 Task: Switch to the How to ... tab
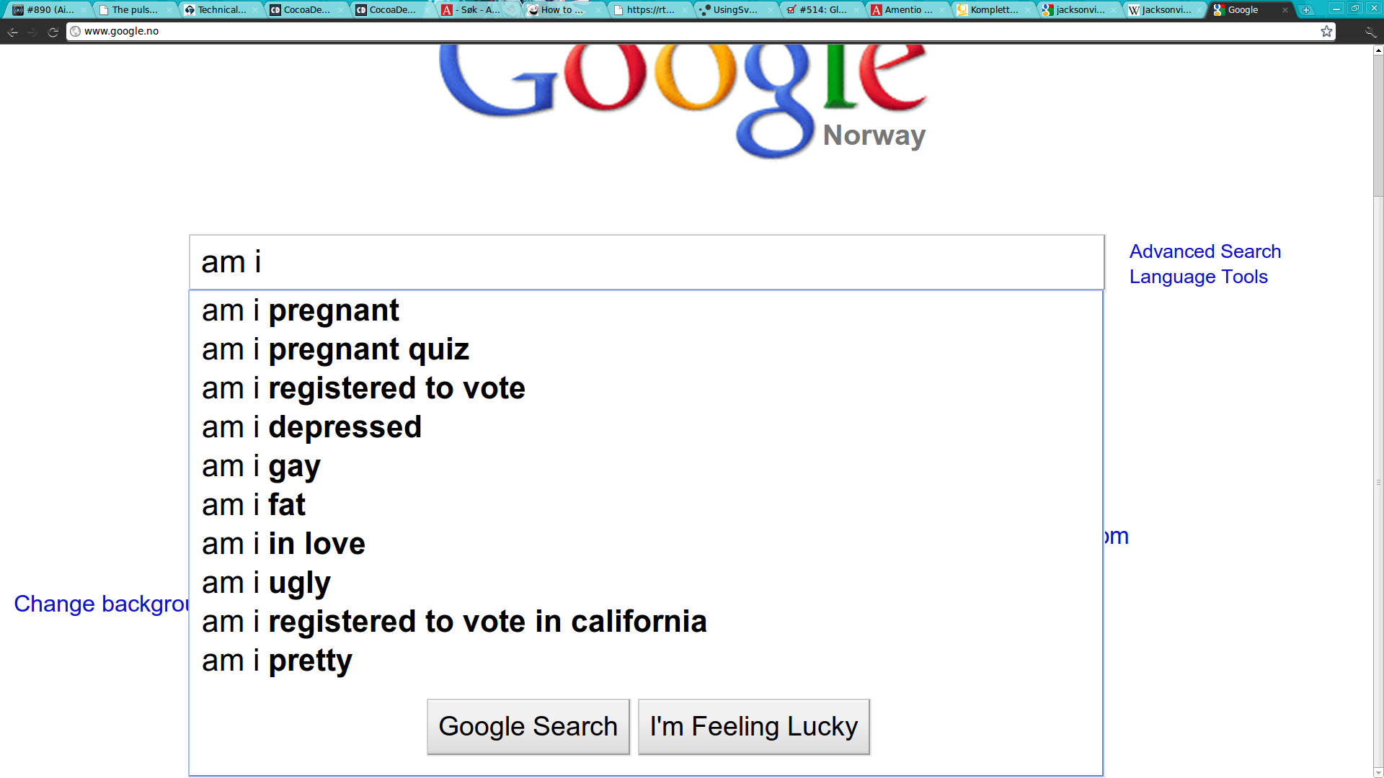(x=562, y=10)
